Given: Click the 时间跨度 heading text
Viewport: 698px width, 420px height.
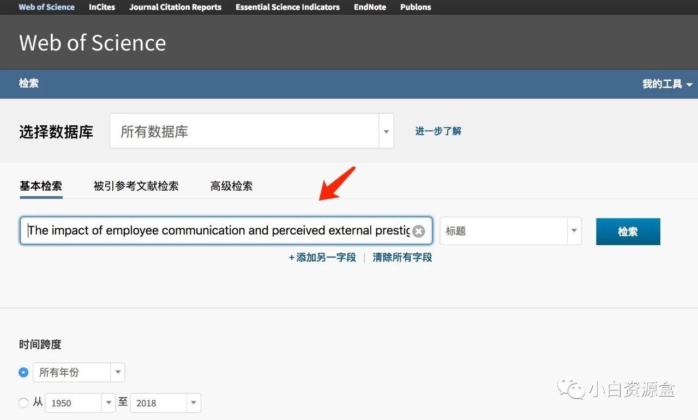Looking at the screenshot, I should (40, 344).
